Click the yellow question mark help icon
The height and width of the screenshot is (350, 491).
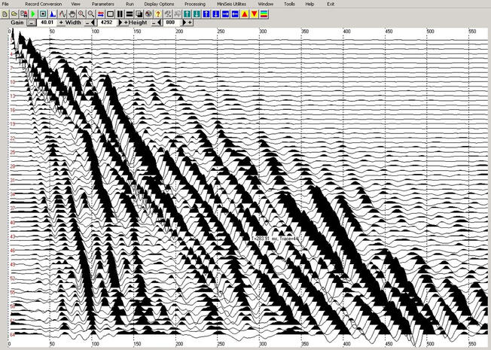pos(157,14)
